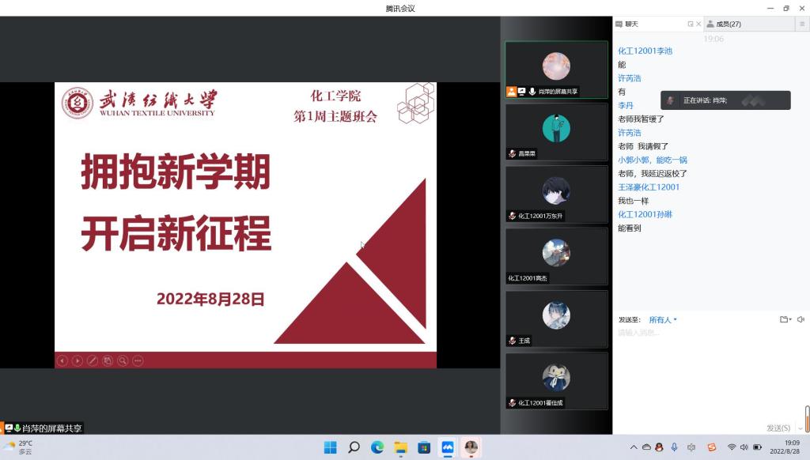Go to previous slide in presentation toolbar

pyautogui.click(x=62, y=360)
